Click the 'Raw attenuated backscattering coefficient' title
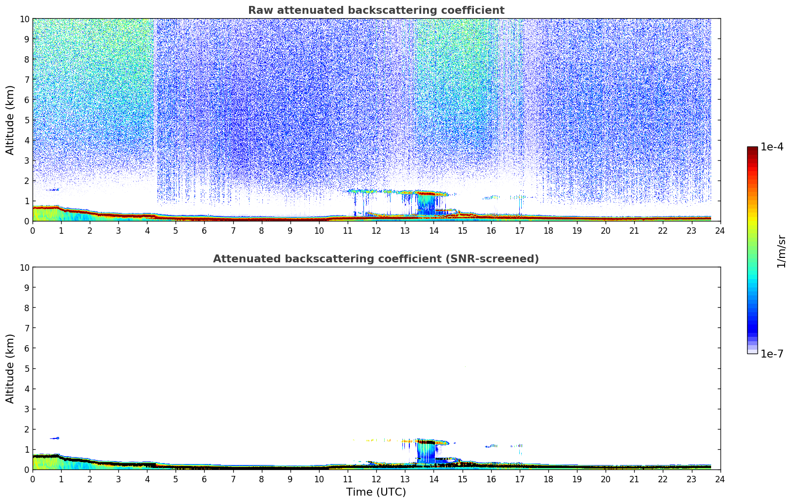 pyautogui.click(x=376, y=10)
